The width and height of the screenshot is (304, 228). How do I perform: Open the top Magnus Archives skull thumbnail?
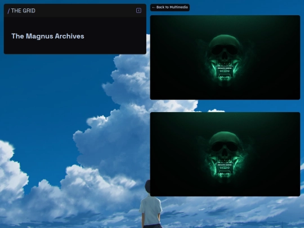click(225, 57)
